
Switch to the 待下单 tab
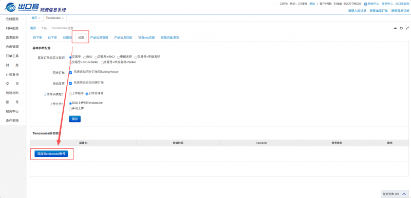[37, 37]
